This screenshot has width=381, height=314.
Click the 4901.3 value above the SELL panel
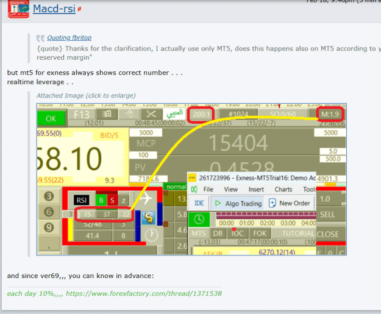point(327,179)
